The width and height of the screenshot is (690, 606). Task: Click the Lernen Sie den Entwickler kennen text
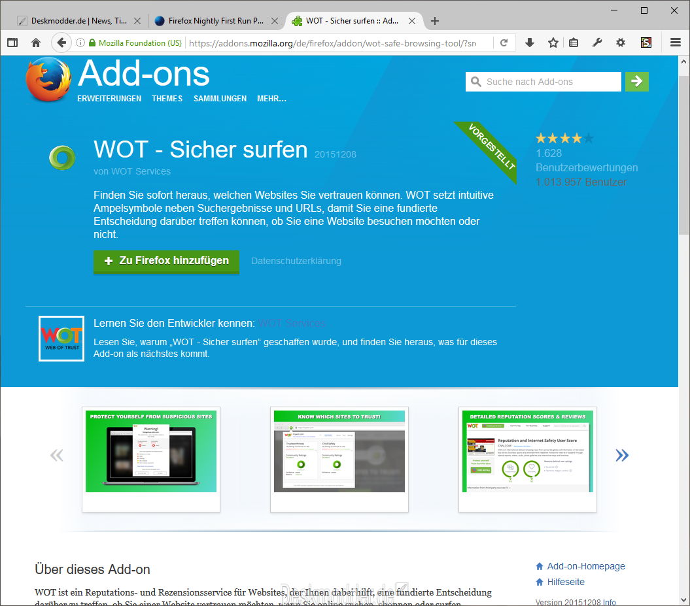(x=174, y=323)
